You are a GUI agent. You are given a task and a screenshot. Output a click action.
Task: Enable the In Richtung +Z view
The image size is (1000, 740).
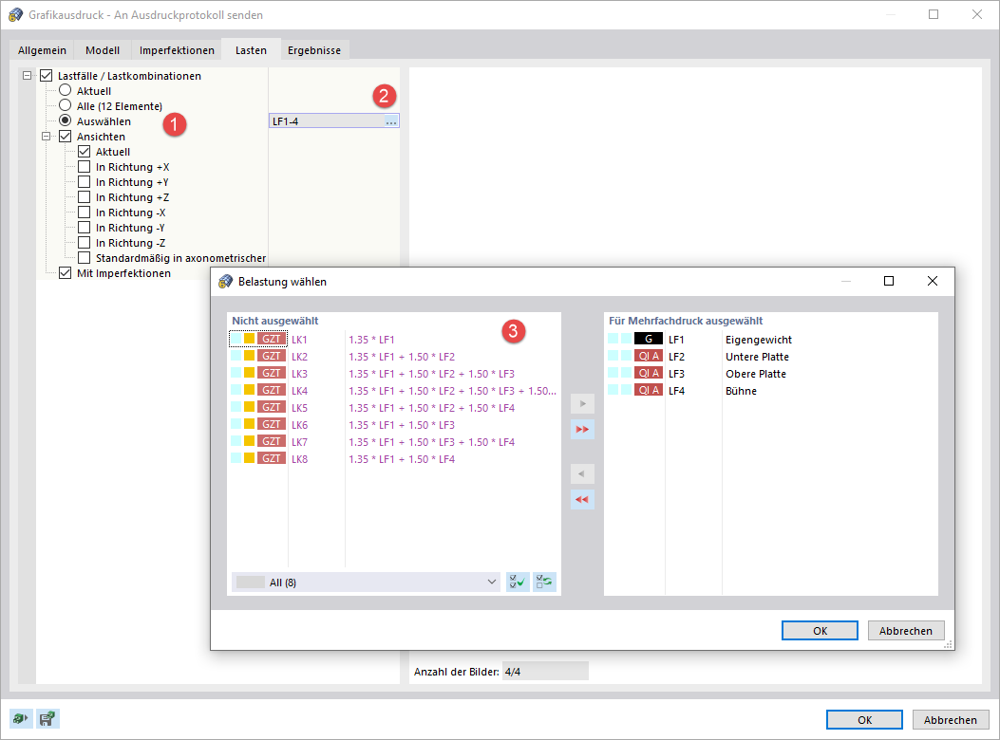[85, 197]
